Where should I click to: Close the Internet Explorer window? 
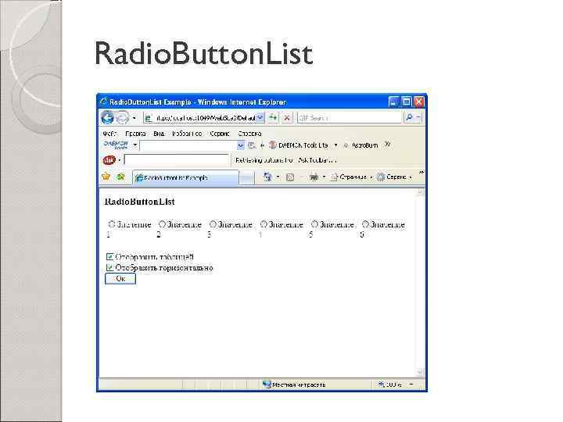[418, 102]
